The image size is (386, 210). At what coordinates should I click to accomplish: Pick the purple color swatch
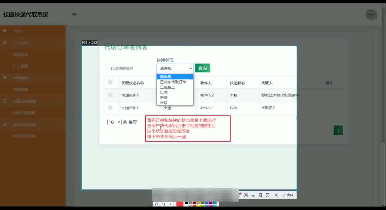211,203
